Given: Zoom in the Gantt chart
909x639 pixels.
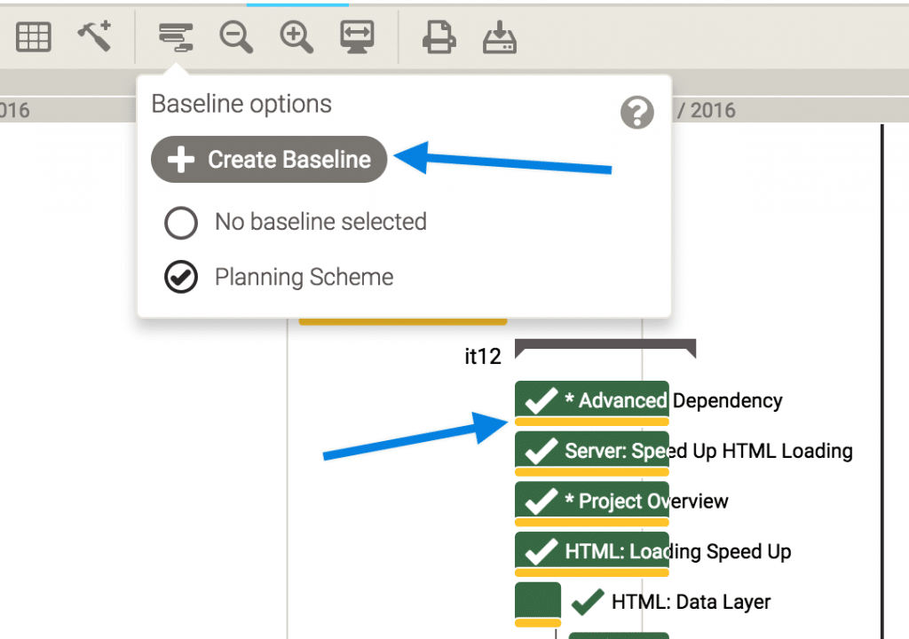Looking at the screenshot, I should coord(296,36).
